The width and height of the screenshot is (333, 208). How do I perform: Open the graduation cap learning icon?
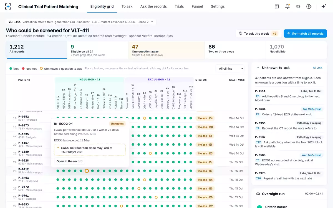tap(298, 6)
